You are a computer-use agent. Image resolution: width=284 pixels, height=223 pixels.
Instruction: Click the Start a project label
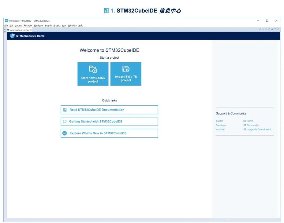click(109, 57)
